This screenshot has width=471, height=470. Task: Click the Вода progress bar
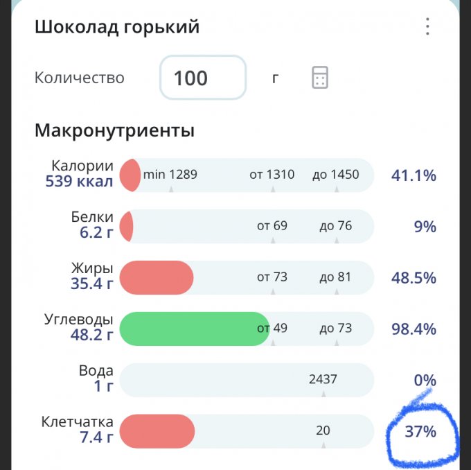(x=247, y=380)
